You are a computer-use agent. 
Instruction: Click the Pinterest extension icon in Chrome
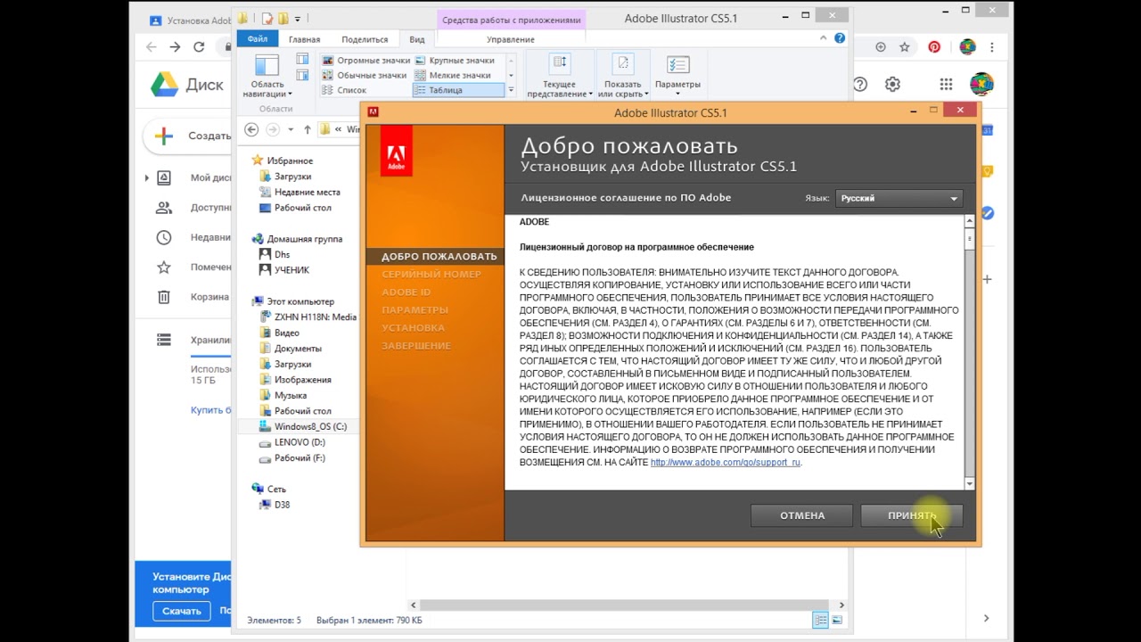[934, 47]
